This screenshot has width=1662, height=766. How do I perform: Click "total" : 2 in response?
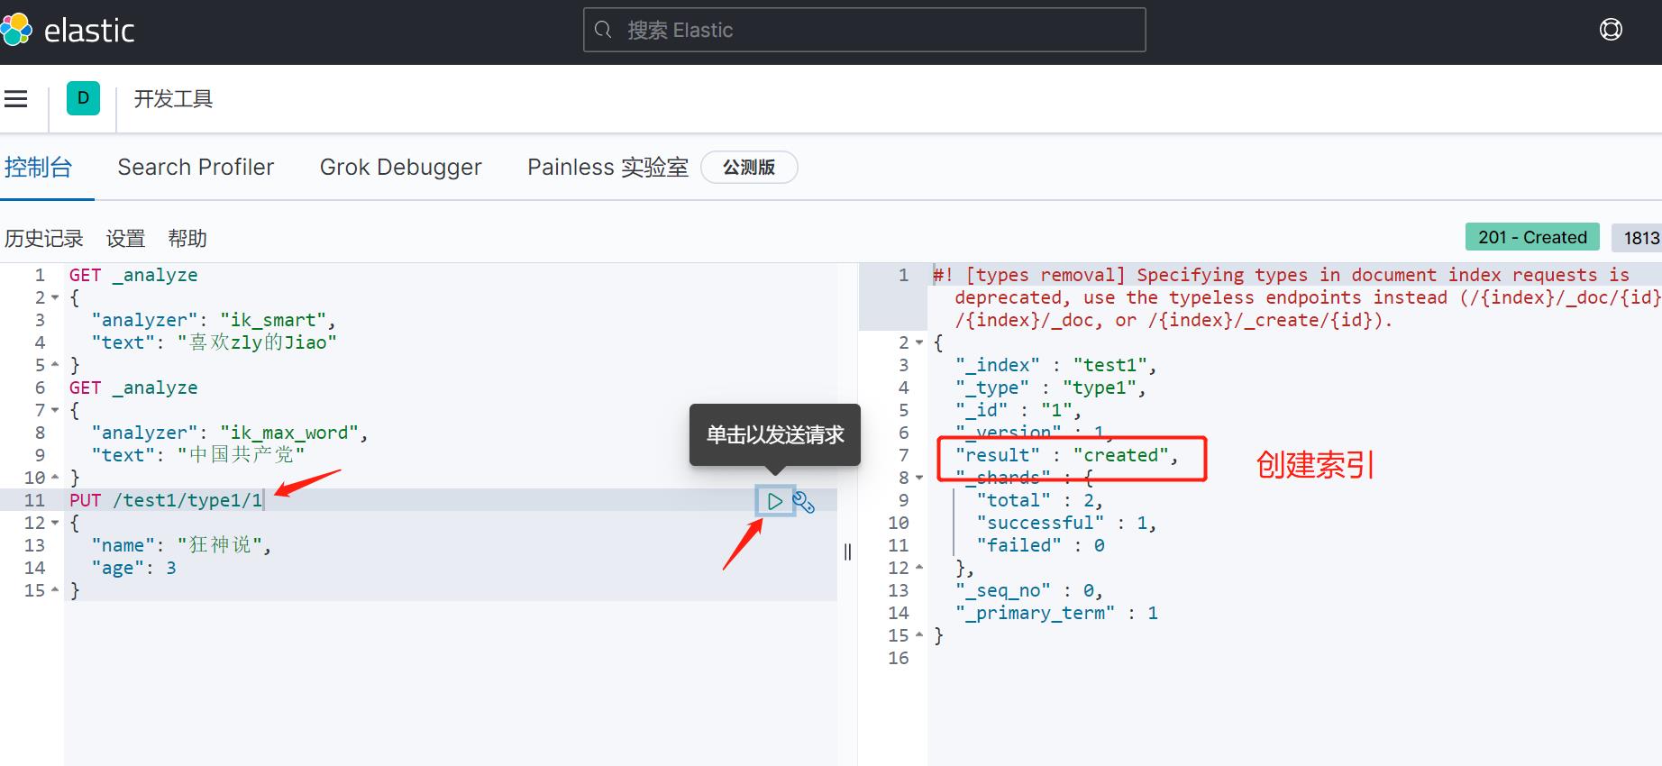pos(1040,500)
